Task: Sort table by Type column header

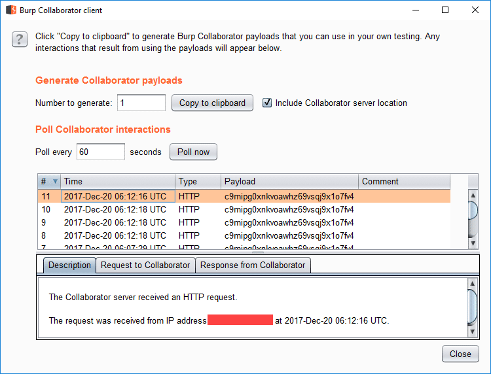Action: [x=198, y=181]
